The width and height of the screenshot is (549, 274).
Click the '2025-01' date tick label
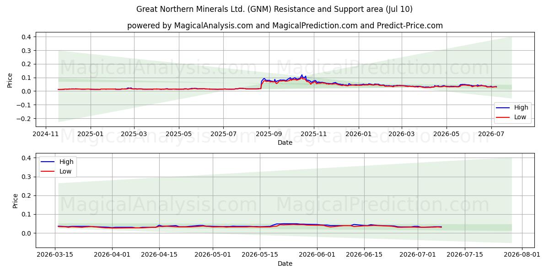[90, 134]
